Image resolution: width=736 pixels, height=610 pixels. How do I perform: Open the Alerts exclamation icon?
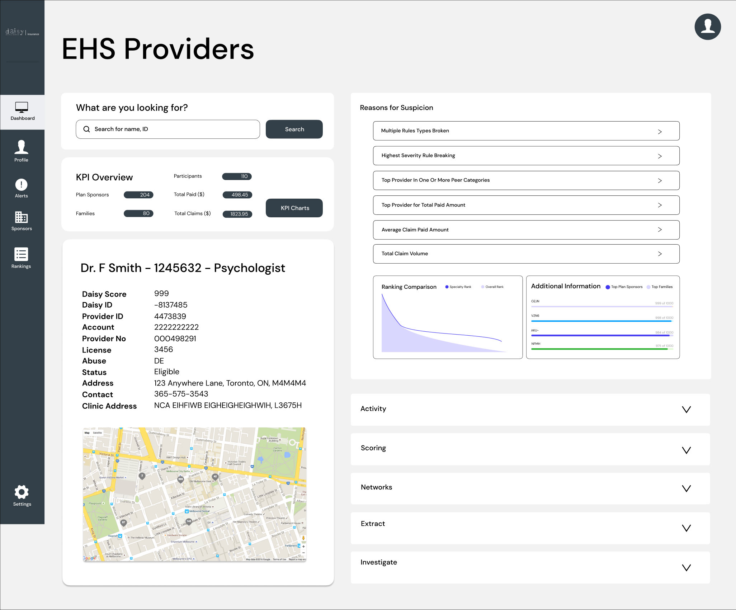click(x=21, y=185)
